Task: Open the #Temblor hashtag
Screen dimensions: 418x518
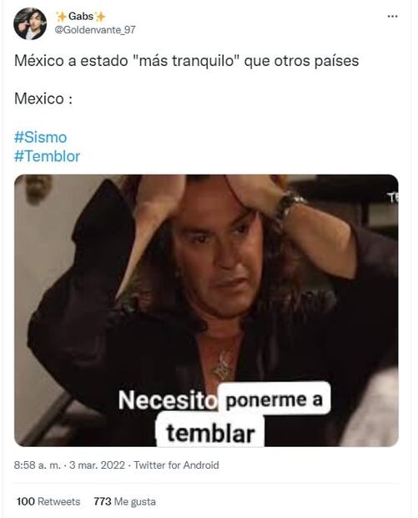Action: [x=47, y=156]
